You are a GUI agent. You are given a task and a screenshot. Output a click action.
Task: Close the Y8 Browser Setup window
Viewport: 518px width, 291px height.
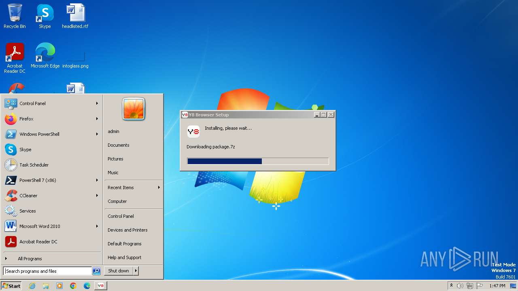coord(331,115)
